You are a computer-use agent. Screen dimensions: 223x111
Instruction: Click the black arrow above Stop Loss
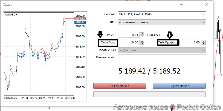click(100, 34)
